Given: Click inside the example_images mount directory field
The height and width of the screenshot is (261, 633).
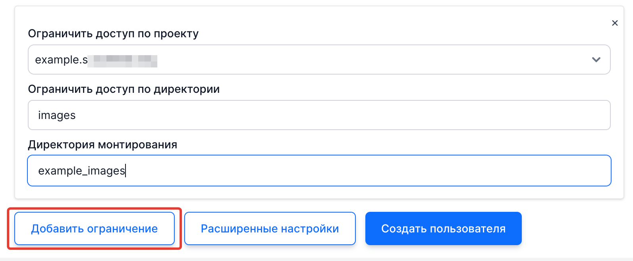Looking at the screenshot, I should 319,171.
